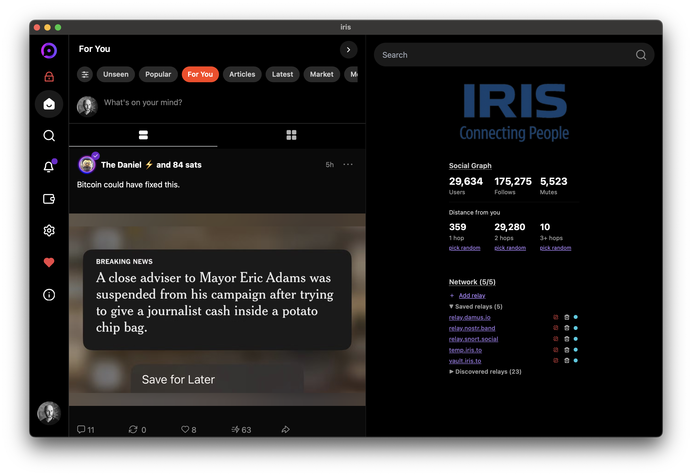Go to the Home feed icon
Image resolution: width=692 pixels, height=476 pixels.
click(x=49, y=104)
